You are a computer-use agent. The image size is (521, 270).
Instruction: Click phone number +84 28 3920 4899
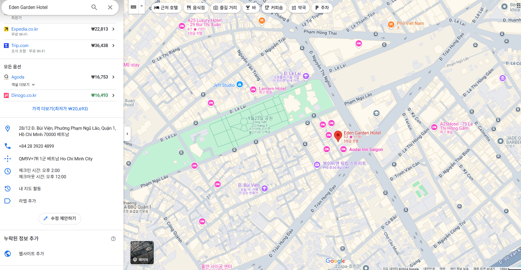pyautogui.click(x=37, y=146)
